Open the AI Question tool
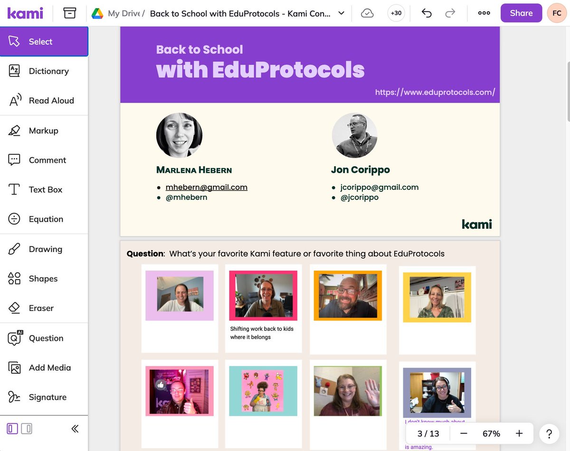The width and height of the screenshot is (570, 451). pyautogui.click(x=44, y=338)
